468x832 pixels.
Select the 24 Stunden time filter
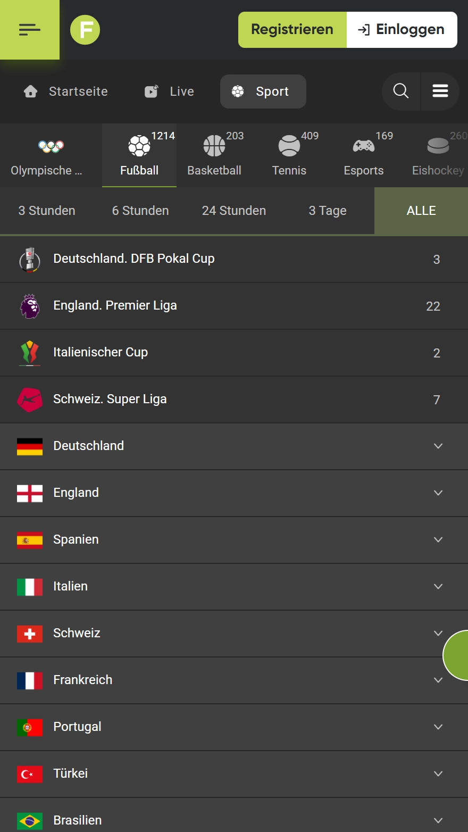233,211
